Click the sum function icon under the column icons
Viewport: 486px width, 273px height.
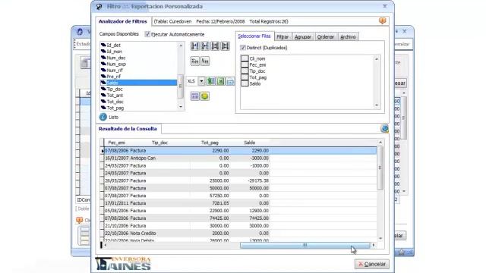tap(194, 61)
